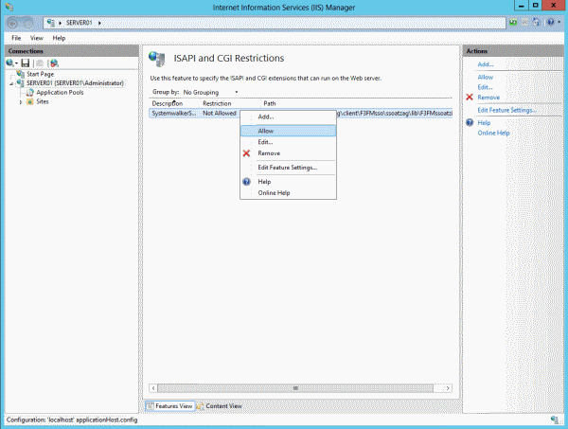Click the server icon in address bar
The width and height of the screenshot is (568, 429).
tap(51, 23)
